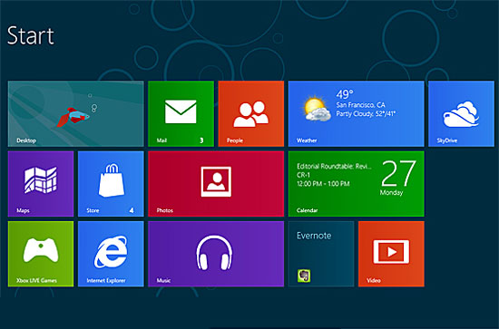The height and width of the screenshot is (329, 499).
Task: Open the Calendar tile showing Monday 27
Action: click(357, 184)
